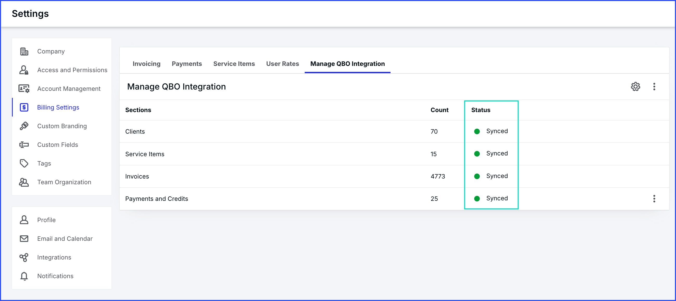Screen dimensions: 676x301
Task: Open QBO integration gear settings
Action: click(x=636, y=86)
